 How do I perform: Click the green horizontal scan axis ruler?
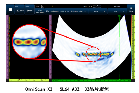point(92,80)
